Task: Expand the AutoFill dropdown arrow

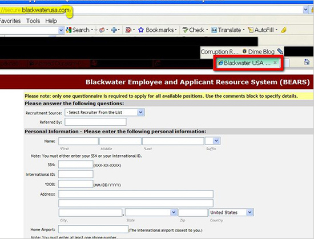Action: click(276, 30)
